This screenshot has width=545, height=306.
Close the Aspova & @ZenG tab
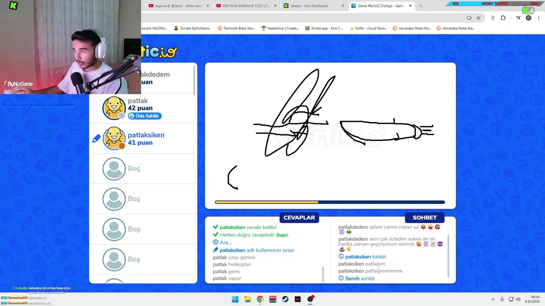coord(207,6)
